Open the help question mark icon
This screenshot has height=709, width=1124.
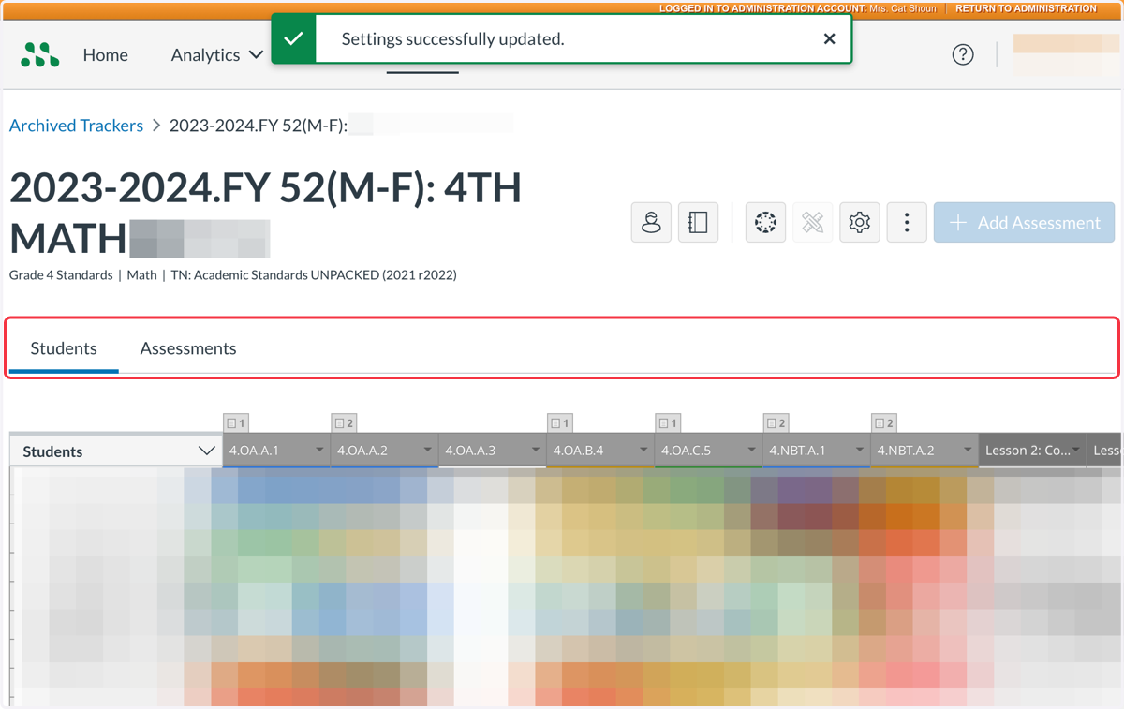pyautogui.click(x=963, y=54)
